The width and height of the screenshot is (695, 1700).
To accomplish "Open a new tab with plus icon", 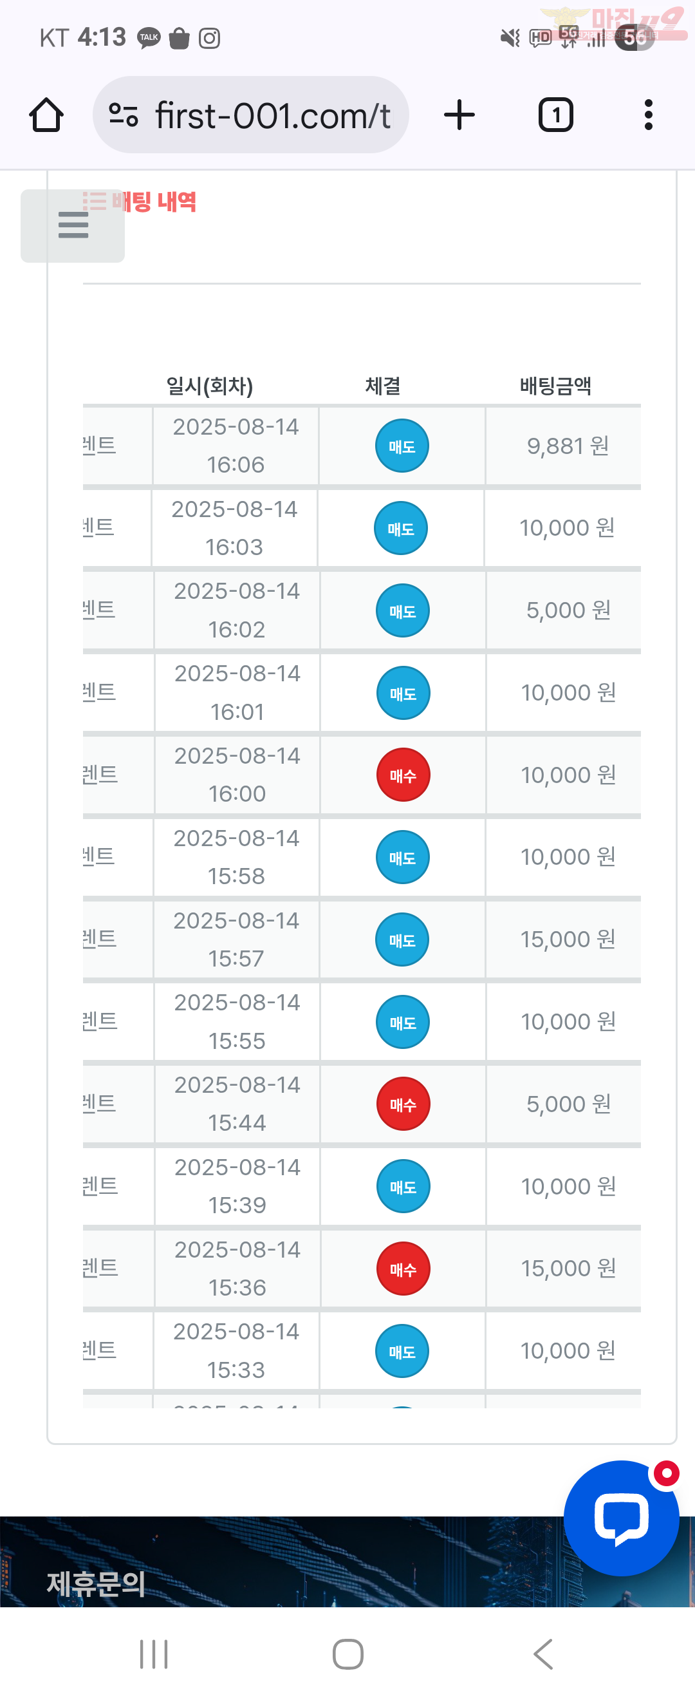I will 459,115.
